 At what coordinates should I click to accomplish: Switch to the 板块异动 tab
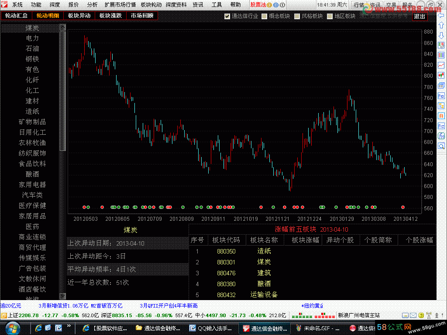[x=79, y=16]
